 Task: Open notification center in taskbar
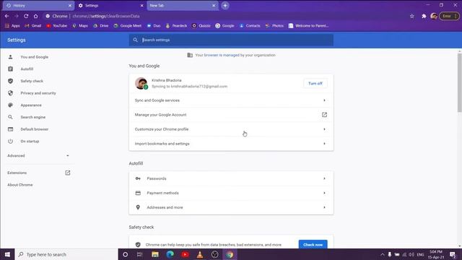coord(453,254)
